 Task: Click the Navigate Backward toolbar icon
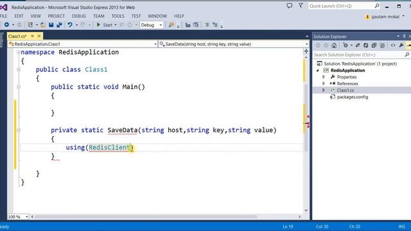6,25
